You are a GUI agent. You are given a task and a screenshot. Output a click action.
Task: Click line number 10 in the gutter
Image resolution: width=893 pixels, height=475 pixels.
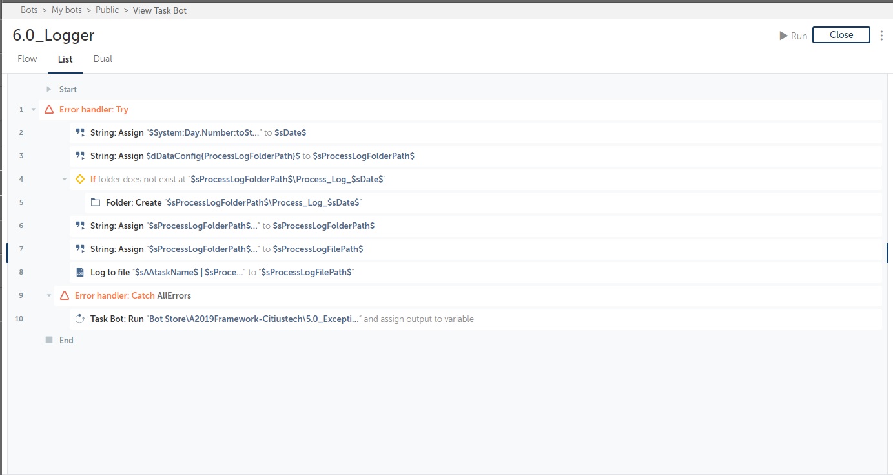tap(19, 319)
